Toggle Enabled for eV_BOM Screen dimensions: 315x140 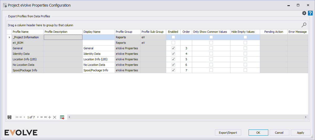pos(173,43)
